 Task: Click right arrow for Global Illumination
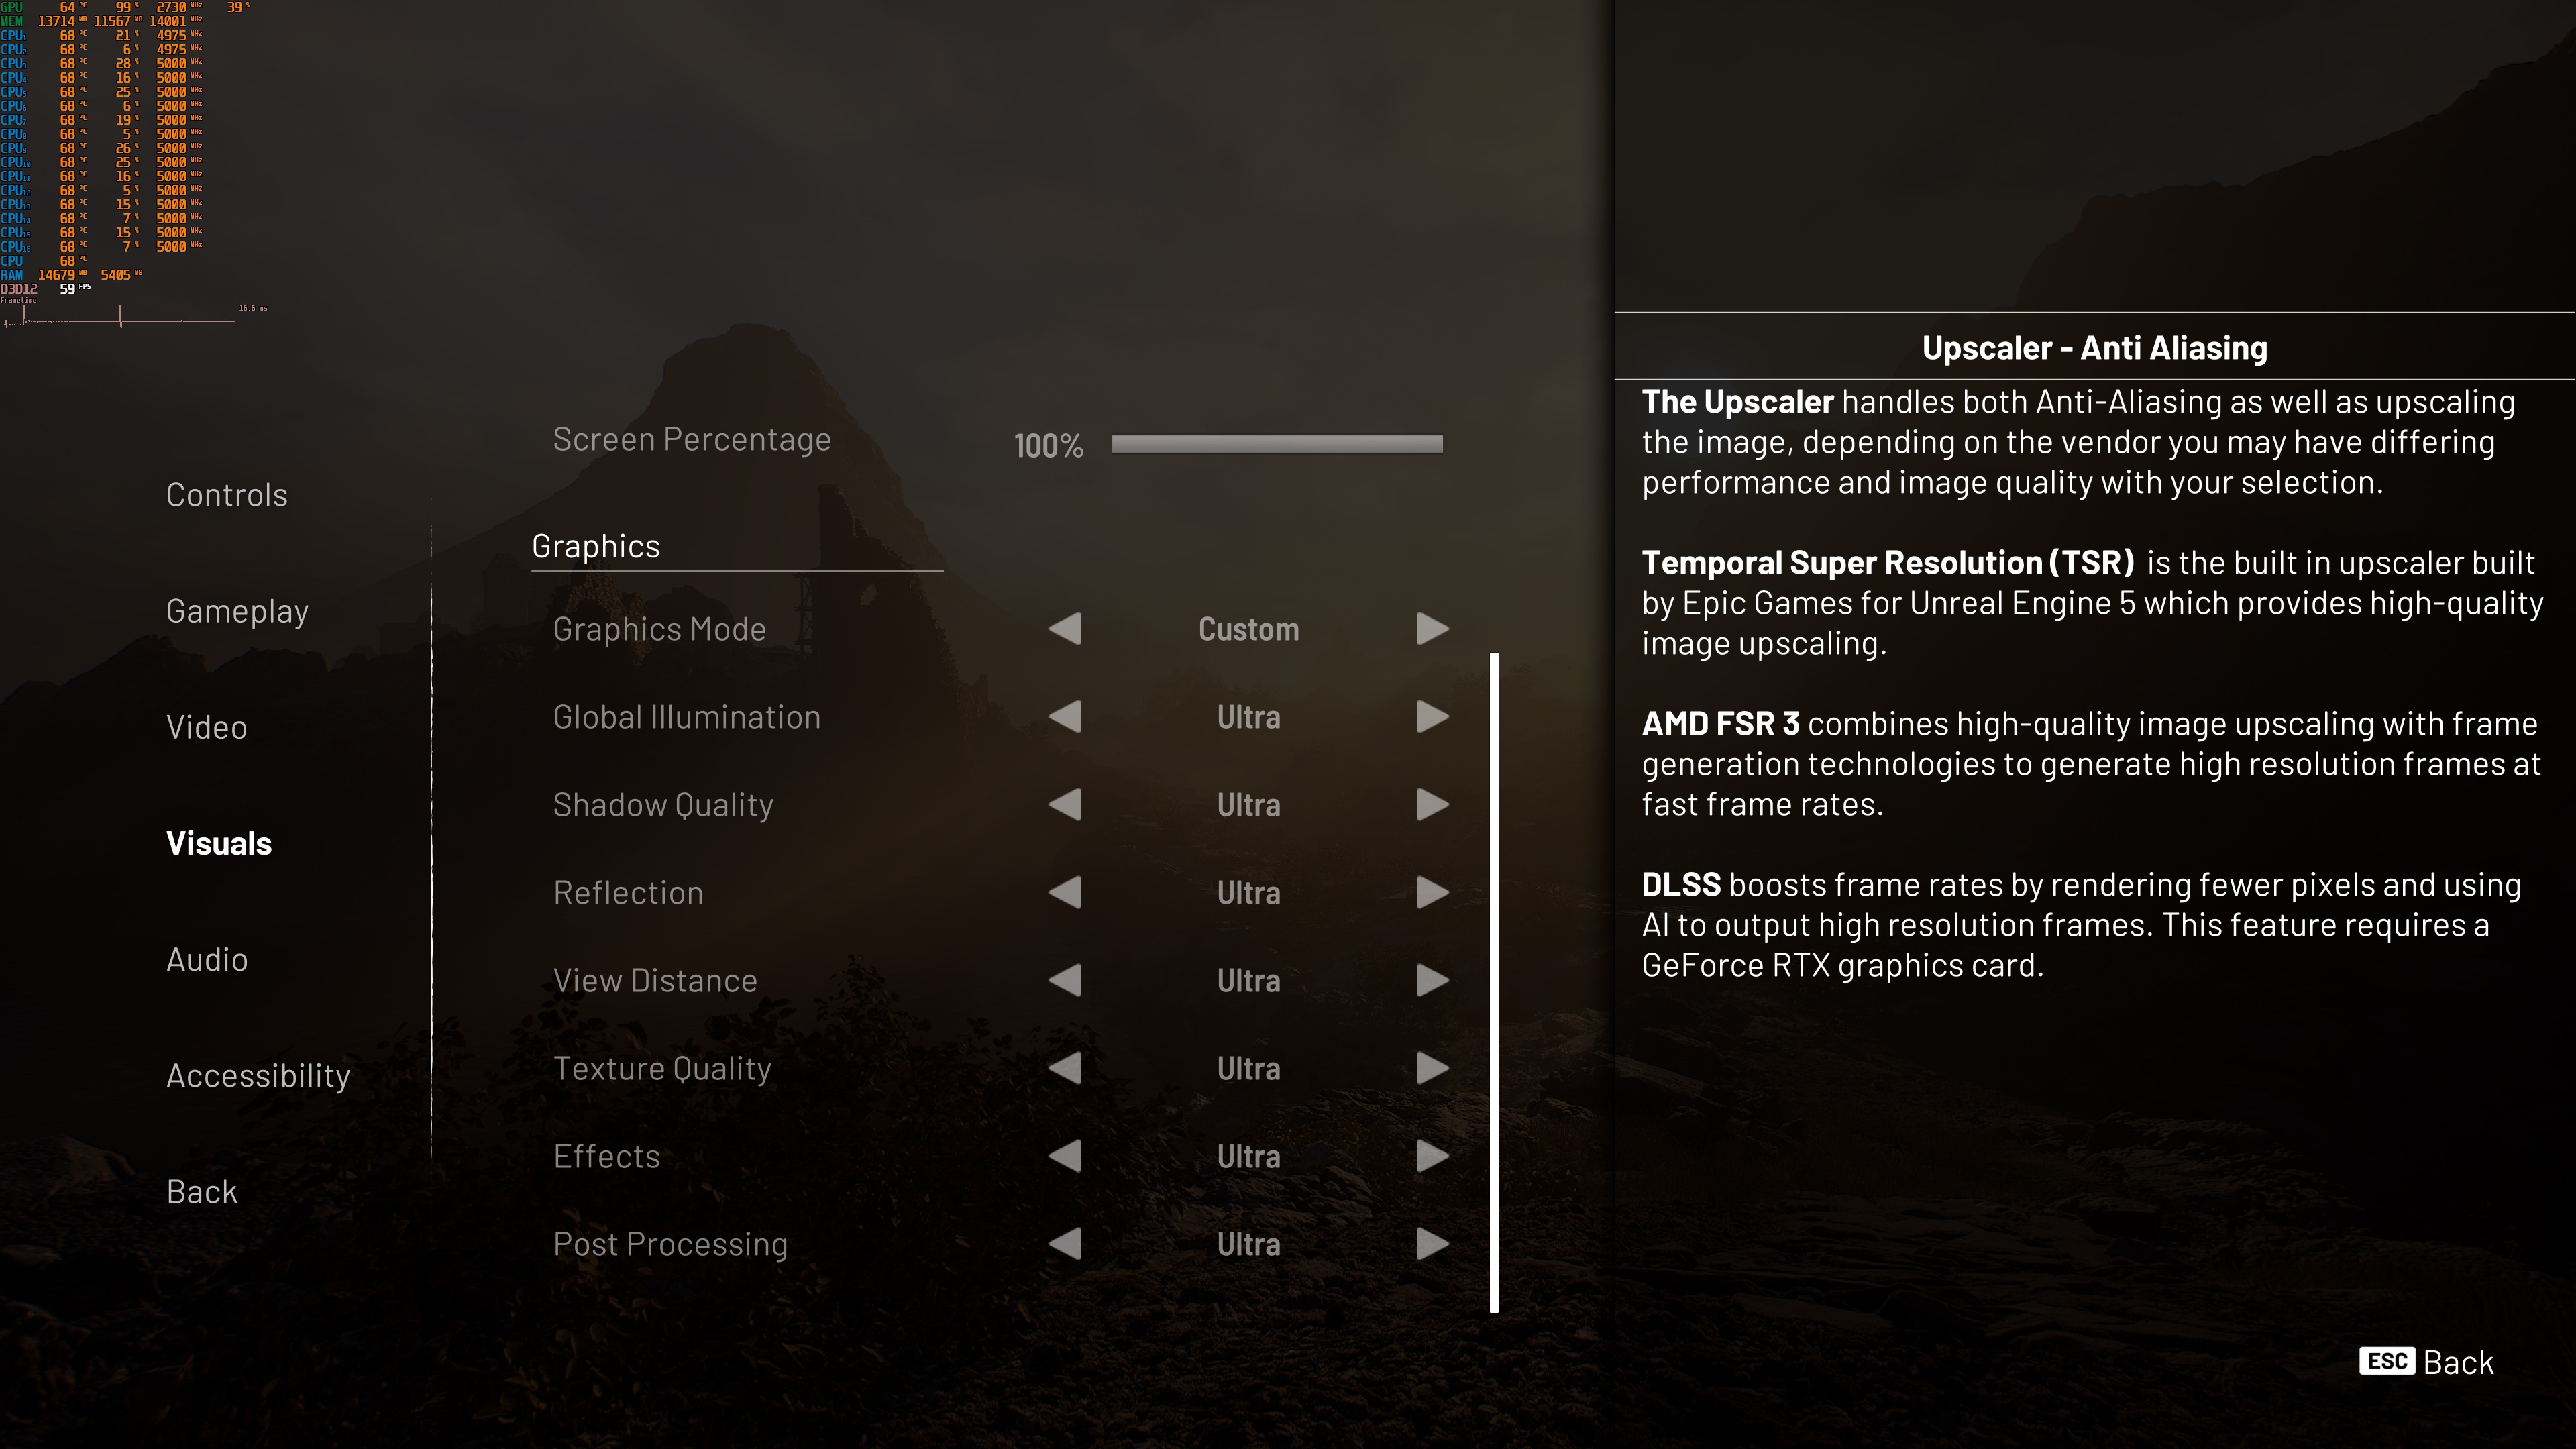[1432, 717]
